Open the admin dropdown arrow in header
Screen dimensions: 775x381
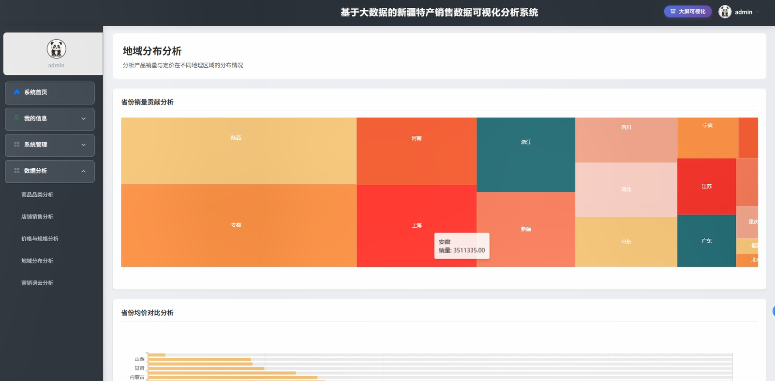click(x=758, y=12)
